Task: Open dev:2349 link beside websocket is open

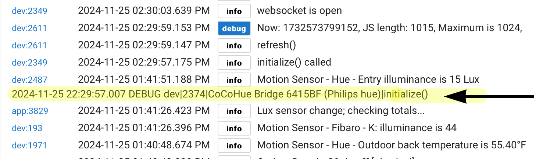Action: (x=29, y=11)
